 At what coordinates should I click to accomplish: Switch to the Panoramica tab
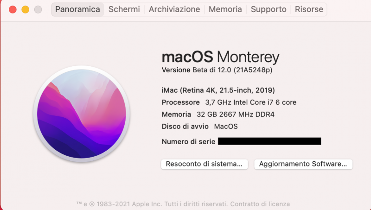[x=78, y=9]
